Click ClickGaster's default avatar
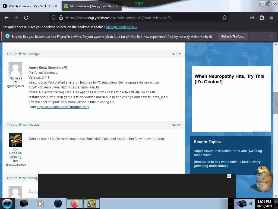The image size is (278, 209). click(x=15, y=69)
